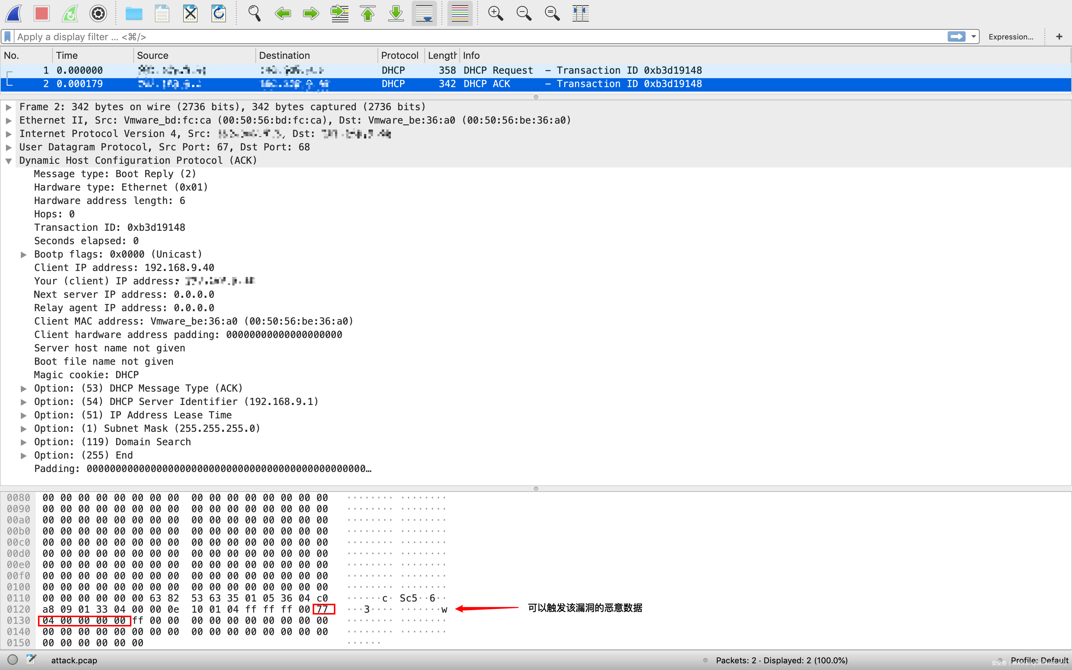
Task: Open the Expression… filter builder
Action: click(1011, 37)
